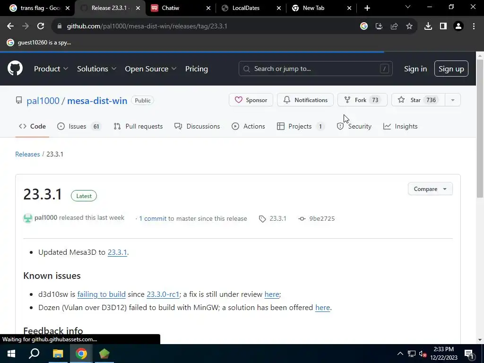Screen dimensions: 484x363
Task: Open the notification center icon
Action: click(469, 354)
